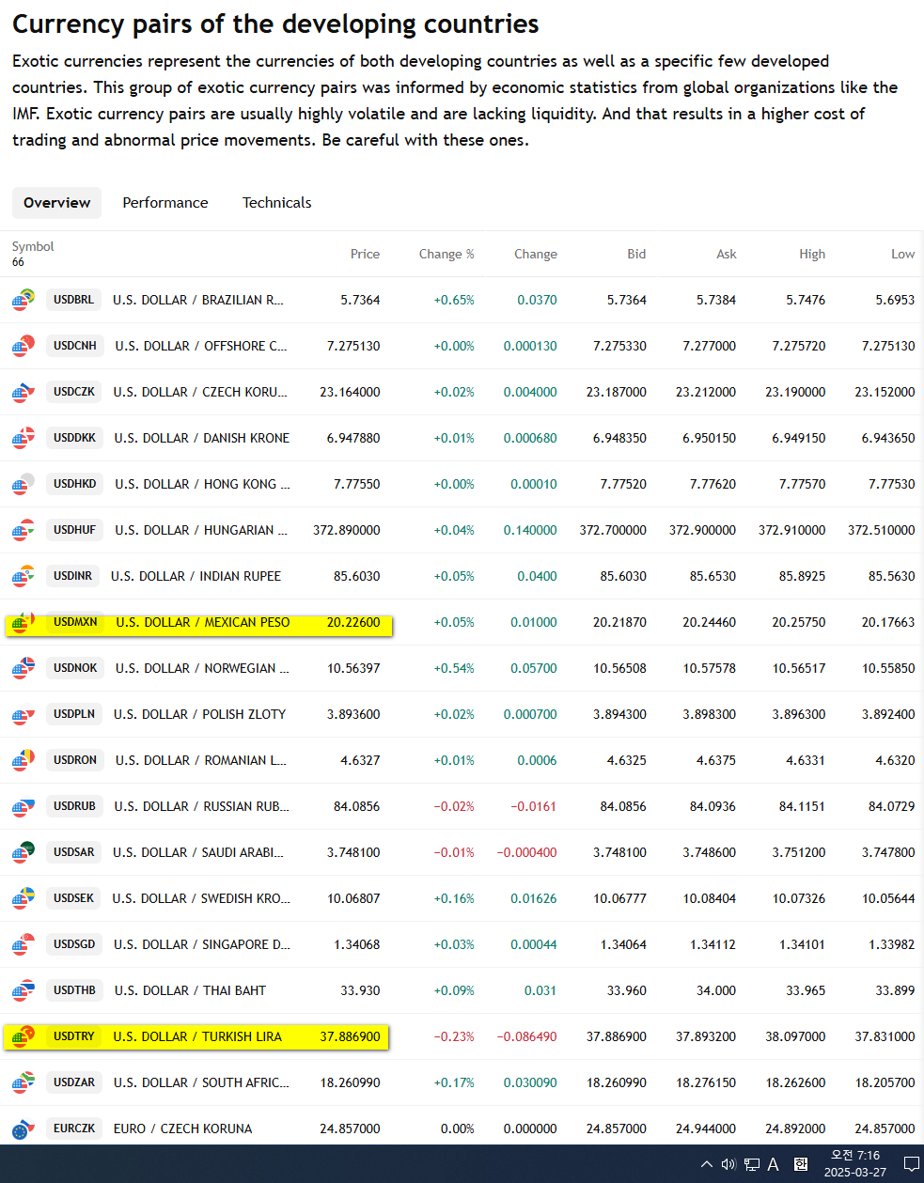The image size is (924, 1183).
Task: Select the Overview tab
Action: point(57,203)
